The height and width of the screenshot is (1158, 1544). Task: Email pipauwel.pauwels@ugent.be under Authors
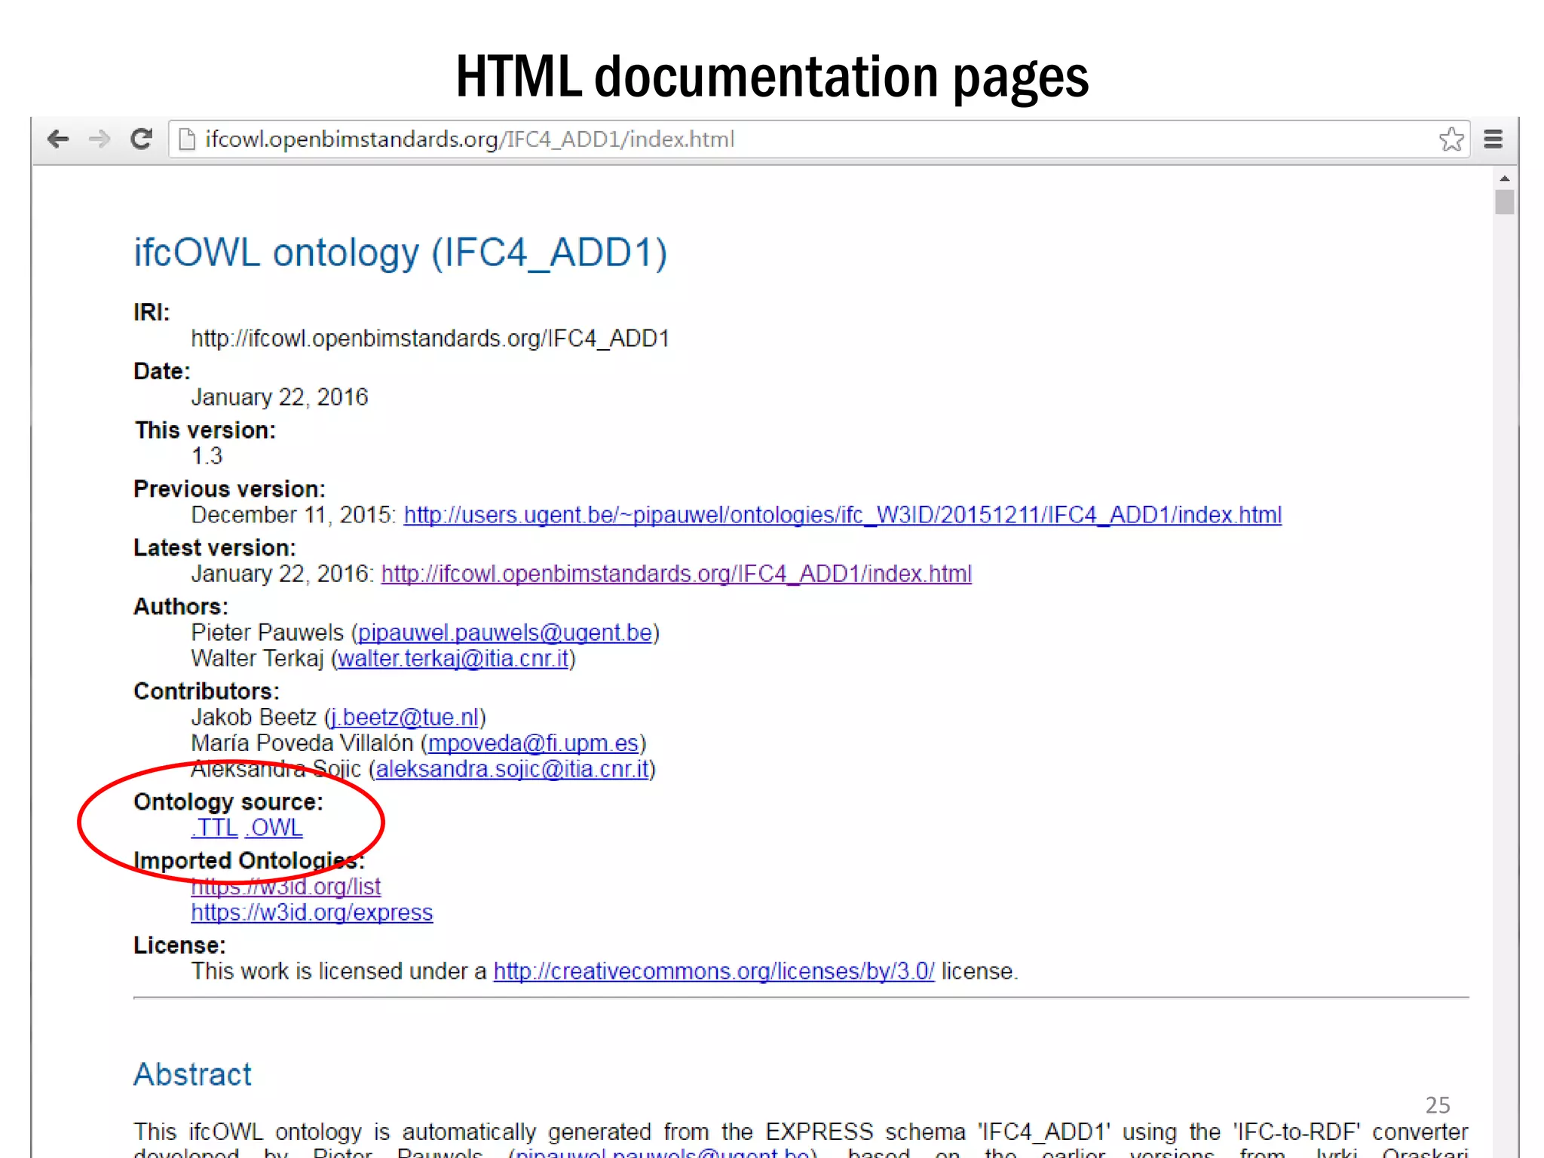tap(505, 633)
